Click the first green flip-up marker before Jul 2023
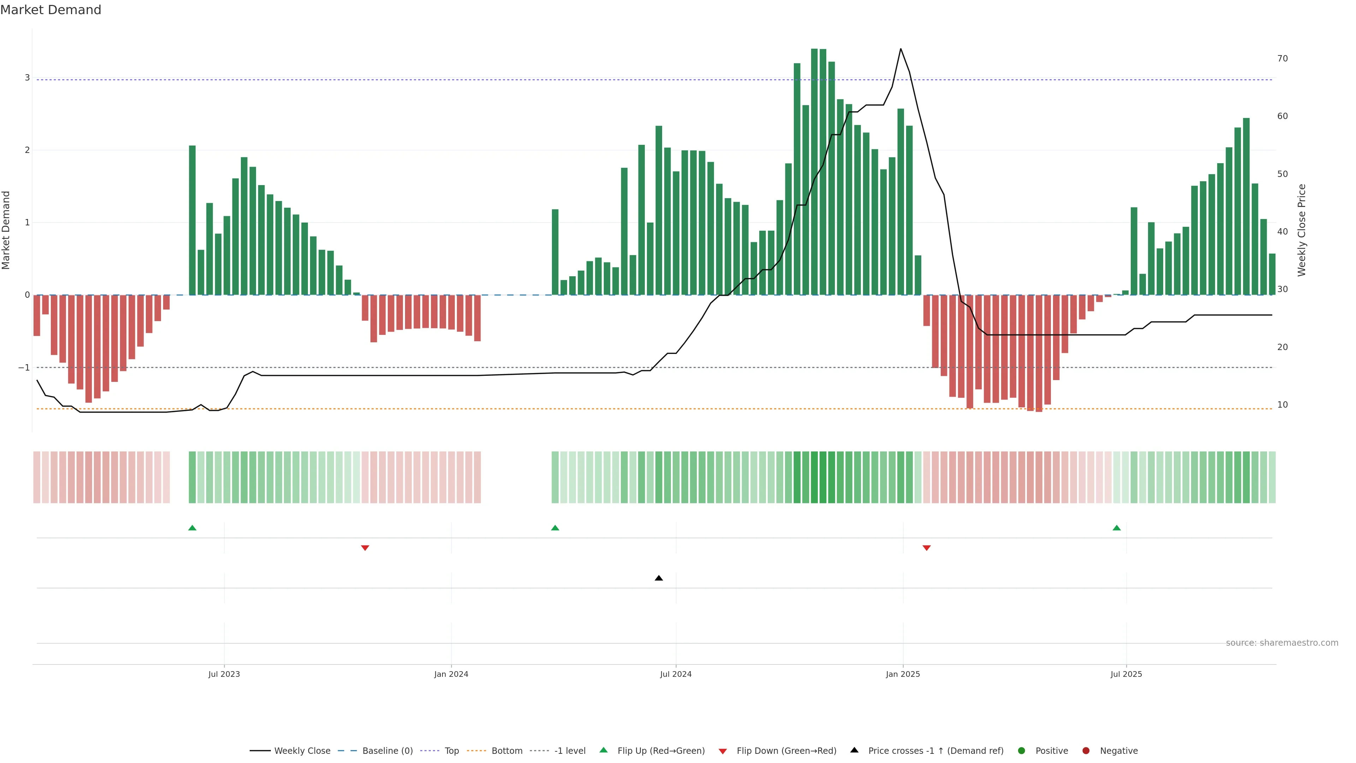Image resolution: width=1356 pixels, height=763 pixels. pos(192,528)
